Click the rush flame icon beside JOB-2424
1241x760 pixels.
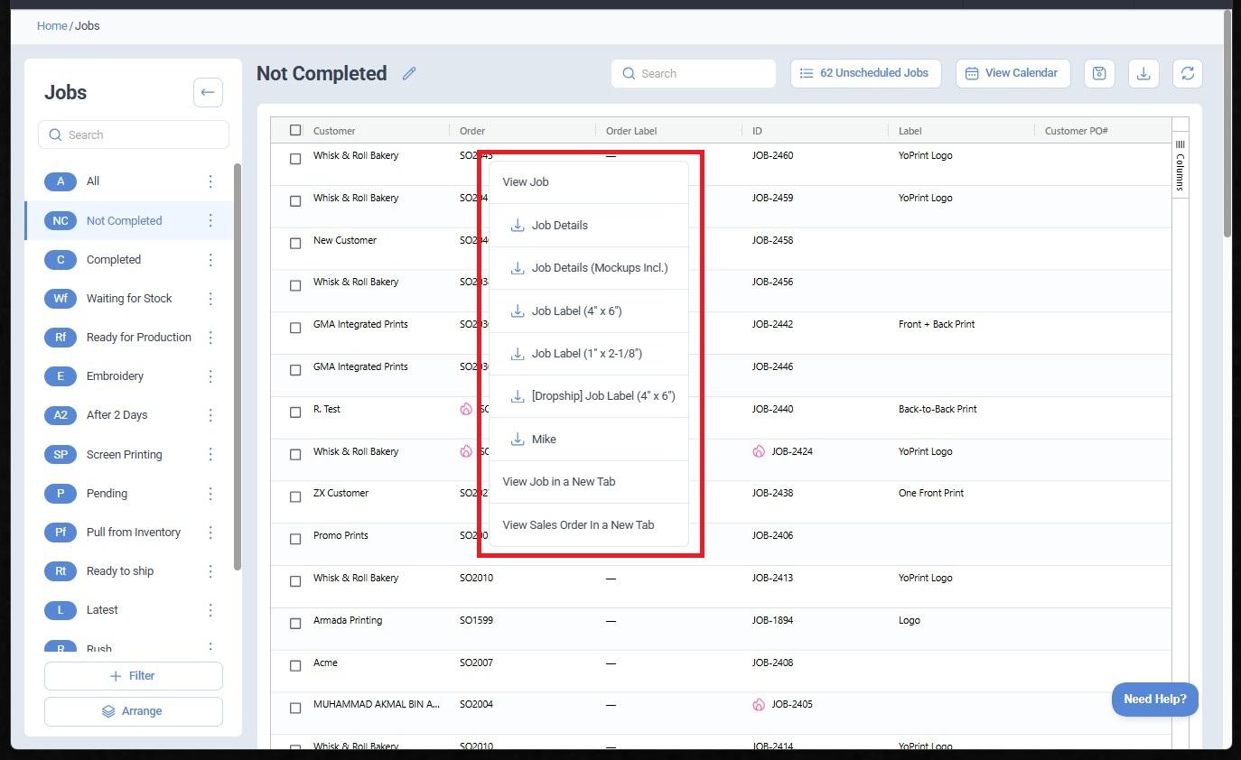coord(759,451)
